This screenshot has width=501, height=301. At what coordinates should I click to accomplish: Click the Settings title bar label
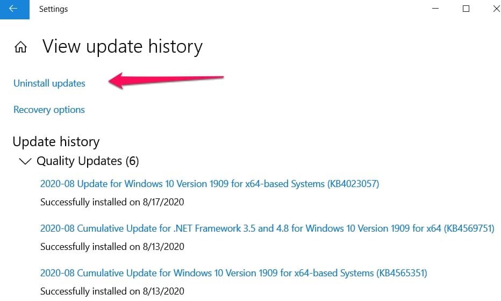[x=53, y=9]
